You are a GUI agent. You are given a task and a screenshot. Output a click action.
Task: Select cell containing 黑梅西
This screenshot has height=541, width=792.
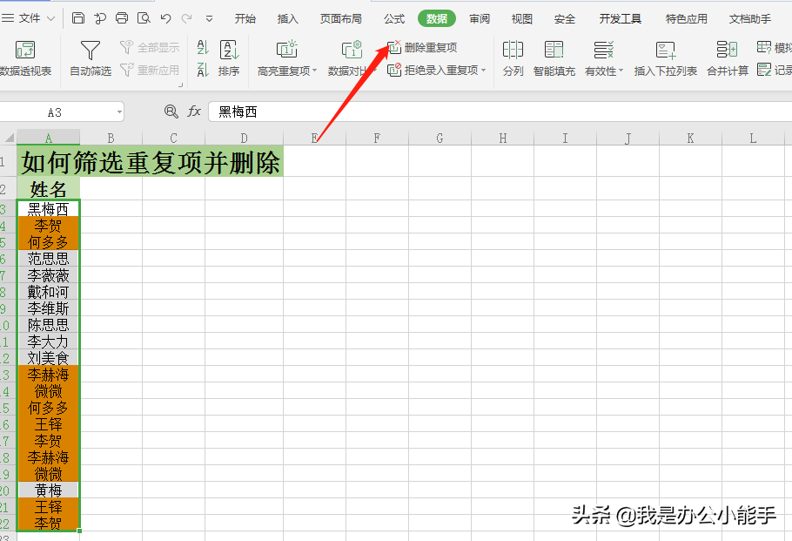click(49, 209)
